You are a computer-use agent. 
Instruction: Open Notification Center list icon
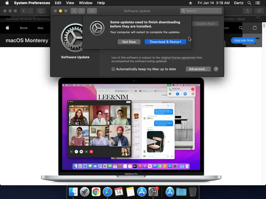(x=257, y=3)
